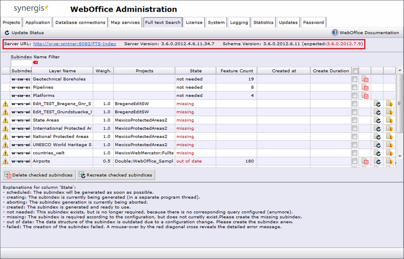Show info for UNESCO World Heritage subindex
Viewport: 404px width, 259px height.
[x=389, y=145]
